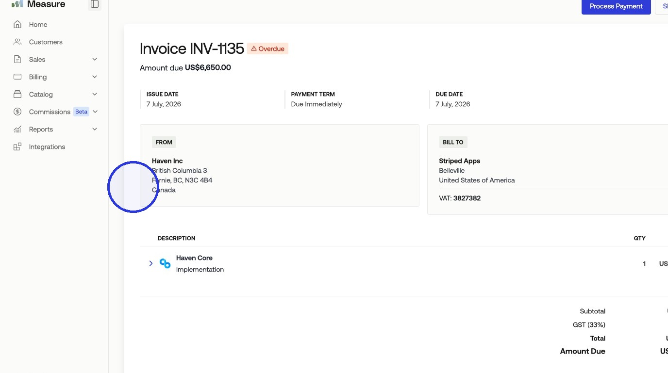The image size is (668, 373).
Task: Click the Reports chart icon
Action: pyautogui.click(x=17, y=129)
